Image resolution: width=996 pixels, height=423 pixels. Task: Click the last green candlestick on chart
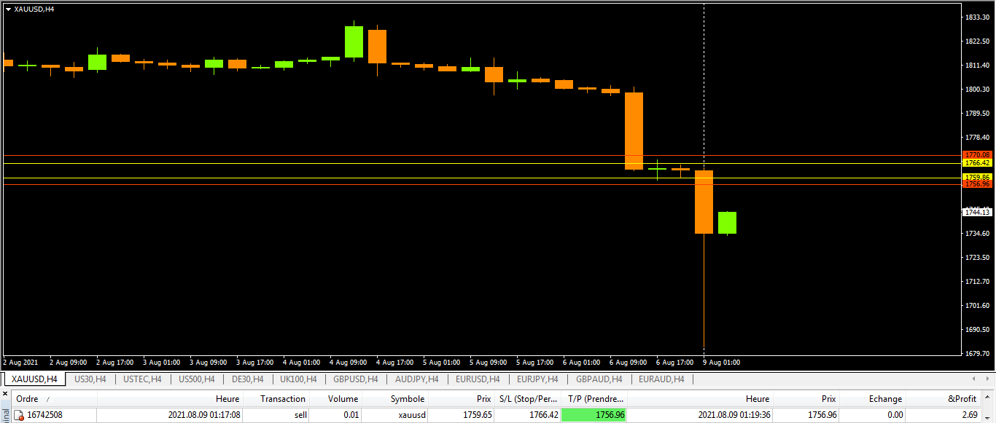click(727, 223)
